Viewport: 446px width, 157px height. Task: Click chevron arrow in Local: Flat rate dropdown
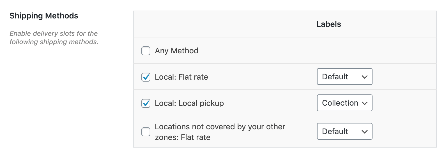click(x=365, y=77)
